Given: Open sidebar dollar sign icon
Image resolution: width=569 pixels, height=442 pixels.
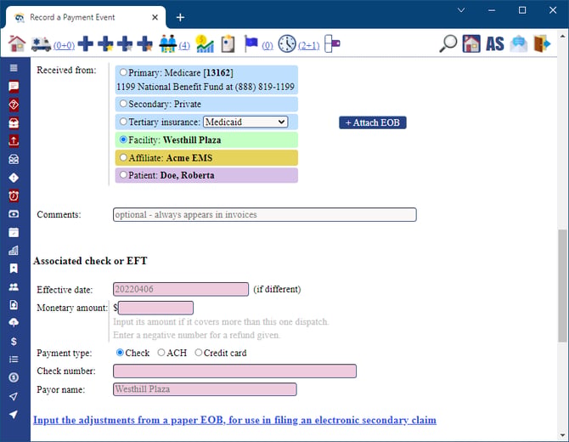Looking at the screenshot, I should (14, 341).
